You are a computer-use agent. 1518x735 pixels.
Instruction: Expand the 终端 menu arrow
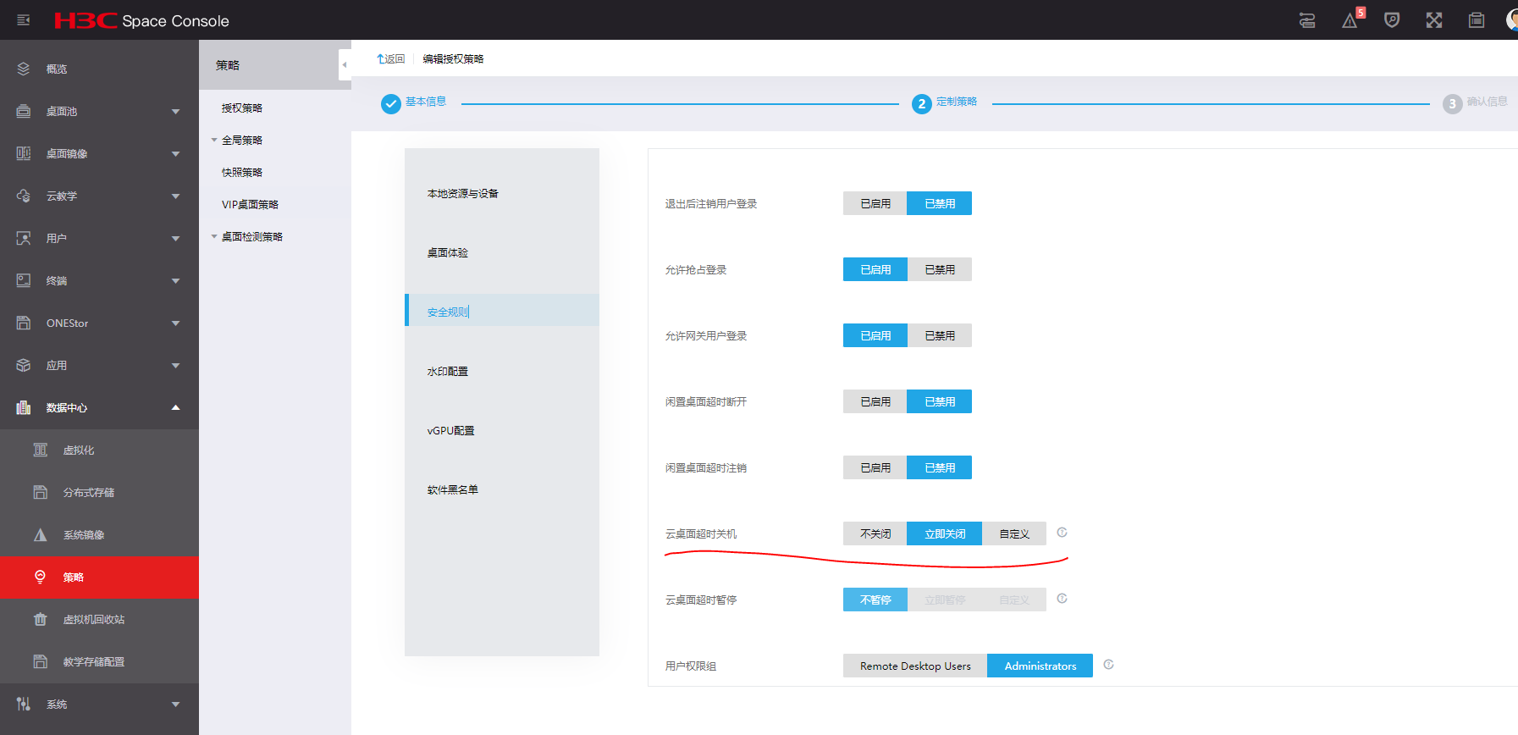coord(175,280)
